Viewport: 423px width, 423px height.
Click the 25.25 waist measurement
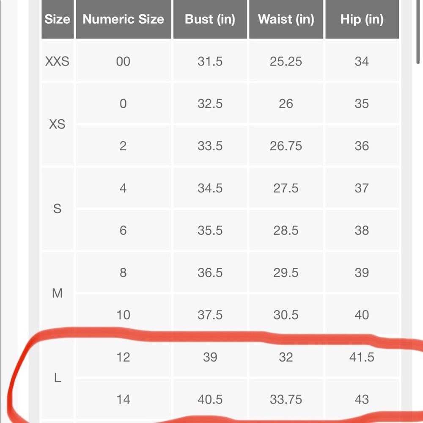[x=286, y=61]
